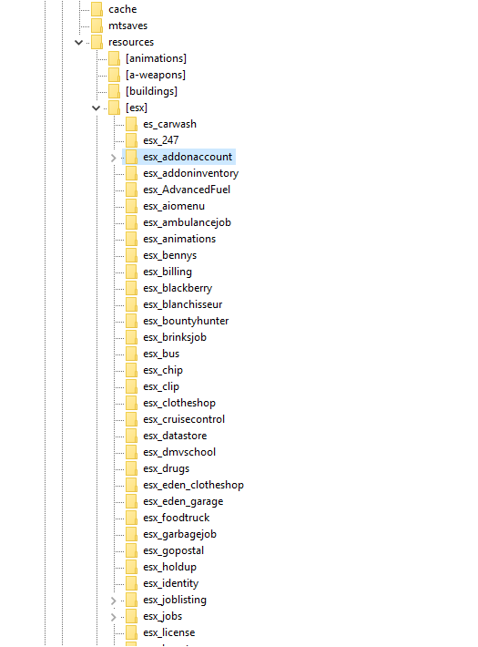
Task: Click the esx_drugs folder icon
Action: 131,468
